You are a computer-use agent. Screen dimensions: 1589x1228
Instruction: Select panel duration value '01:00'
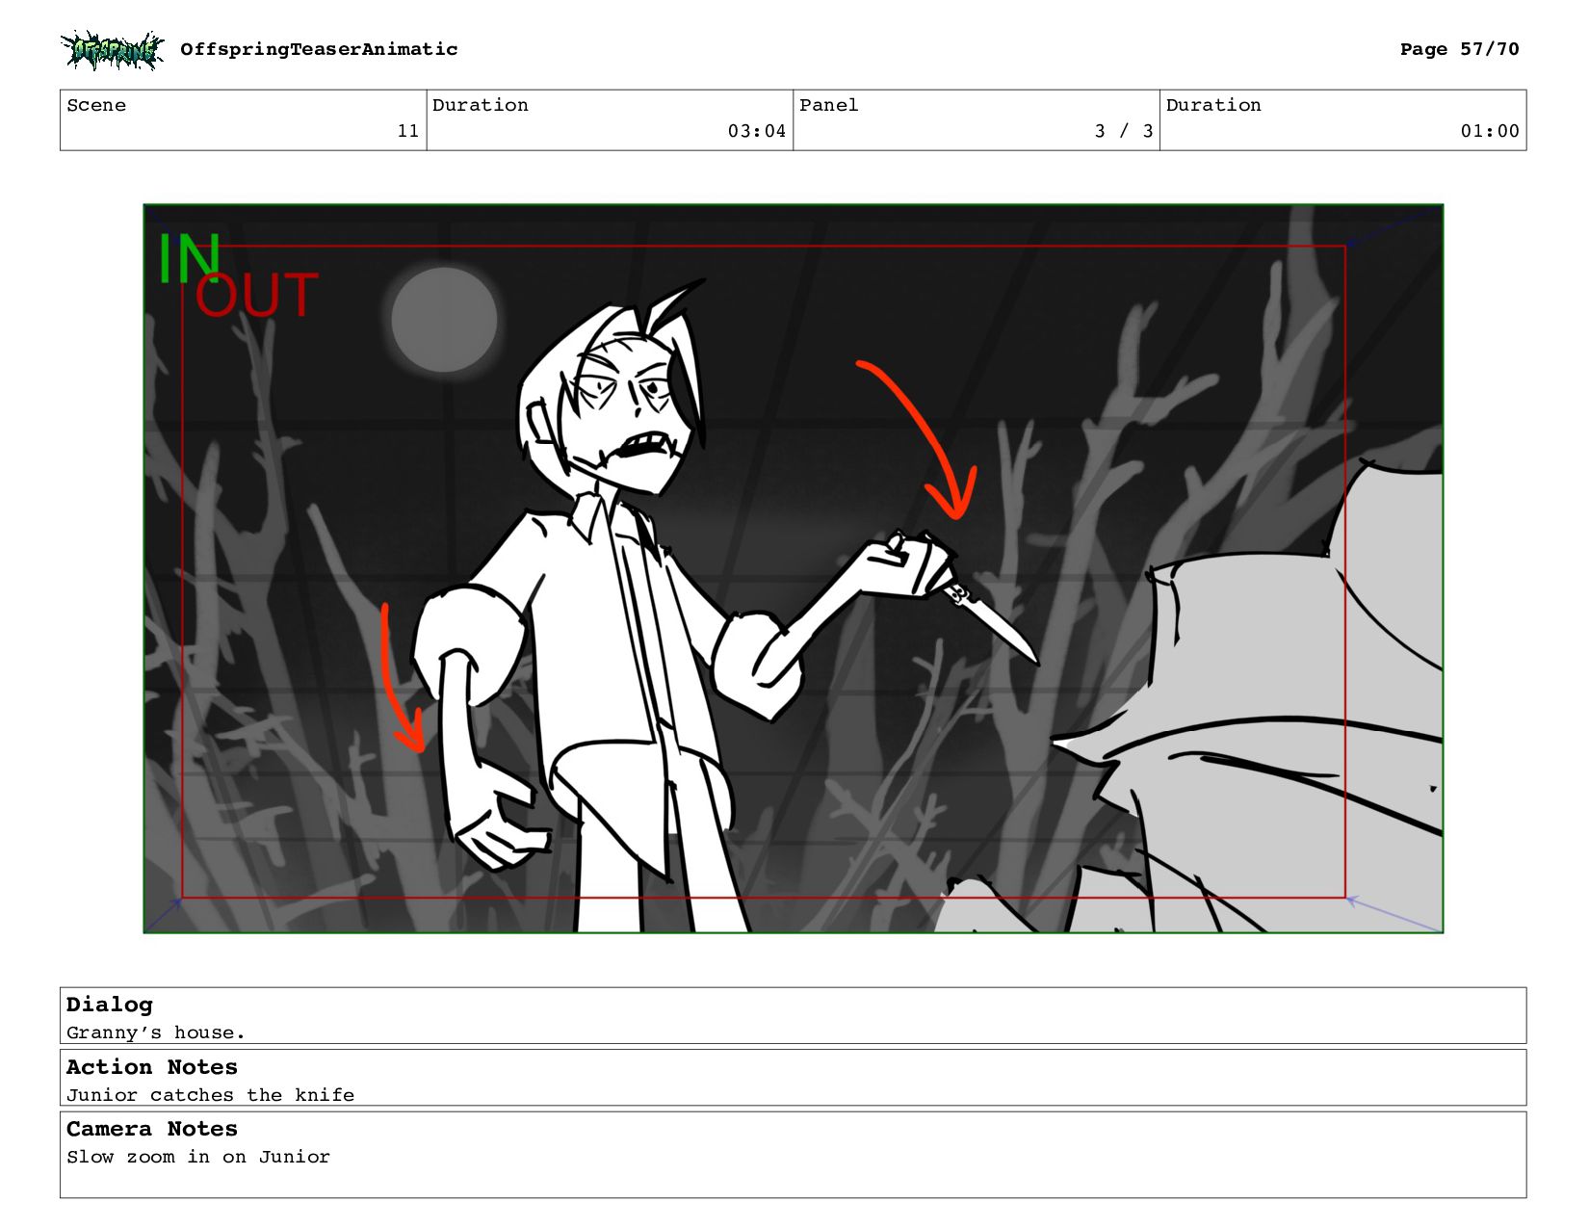(x=1490, y=131)
